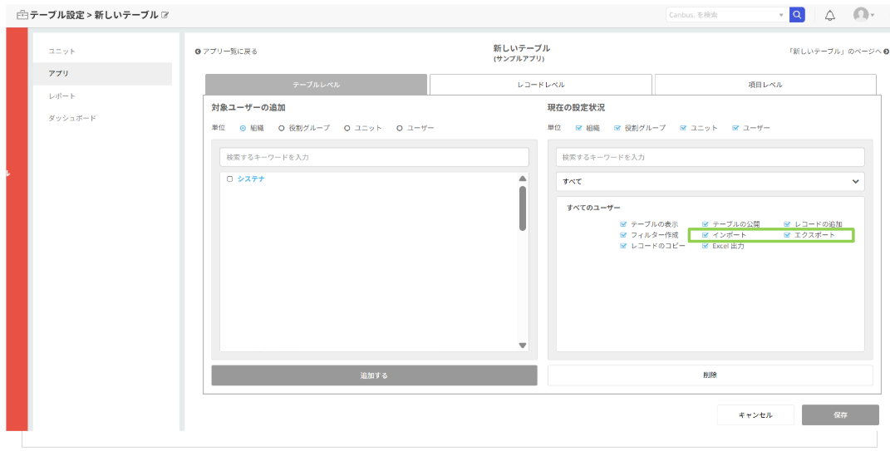Select the ユーザー radio button
Viewport: 890px width, 451px height.
(400, 128)
